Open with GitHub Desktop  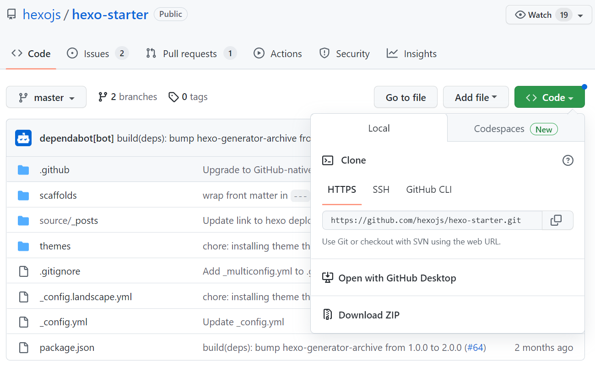pyautogui.click(x=397, y=278)
